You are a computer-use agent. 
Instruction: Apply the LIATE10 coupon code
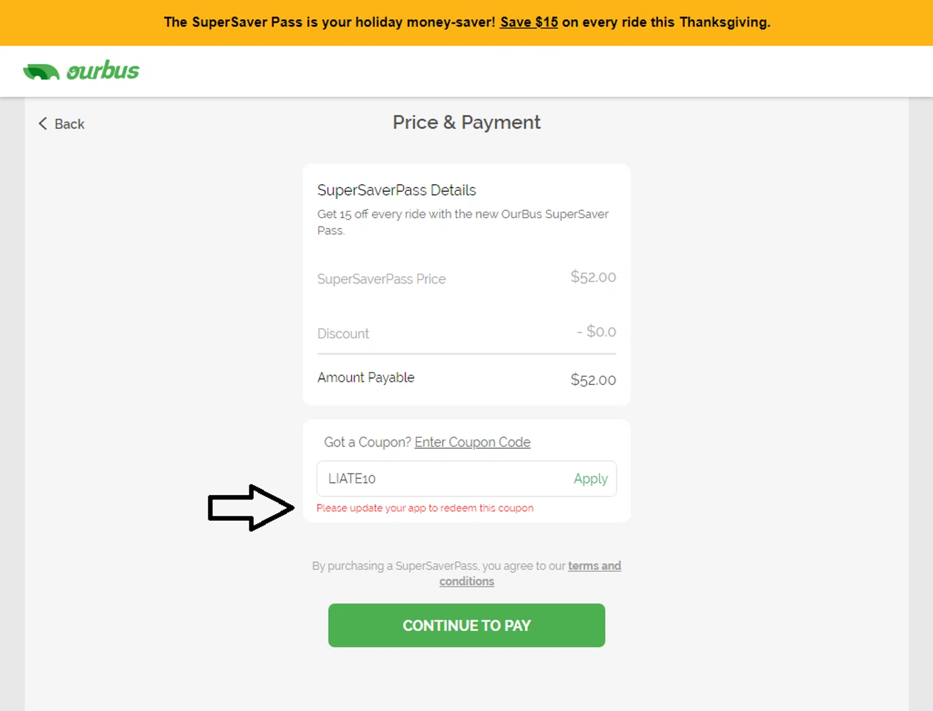590,479
